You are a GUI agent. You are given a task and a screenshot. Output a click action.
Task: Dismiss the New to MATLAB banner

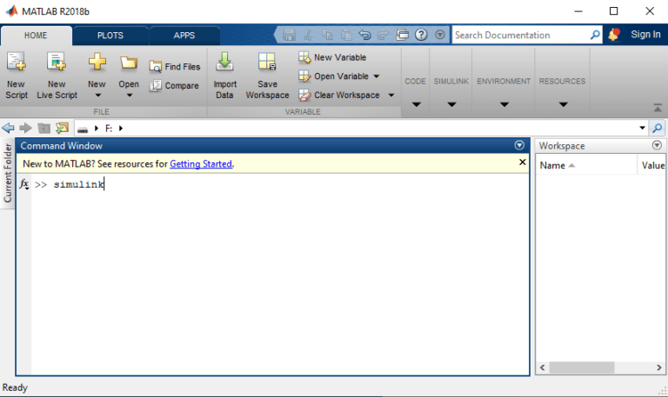click(522, 162)
